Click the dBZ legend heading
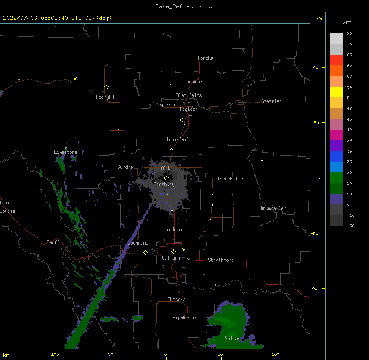 click(x=347, y=23)
